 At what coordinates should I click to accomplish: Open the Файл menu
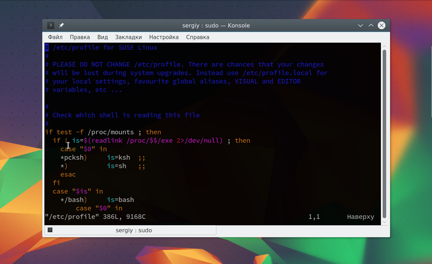55,37
